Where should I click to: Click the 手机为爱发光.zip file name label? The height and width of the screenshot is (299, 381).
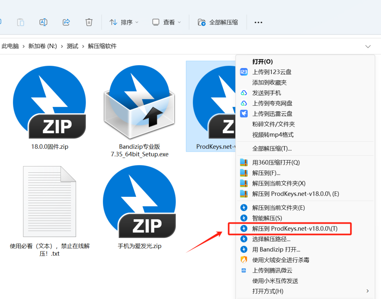(x=139, y=246)
